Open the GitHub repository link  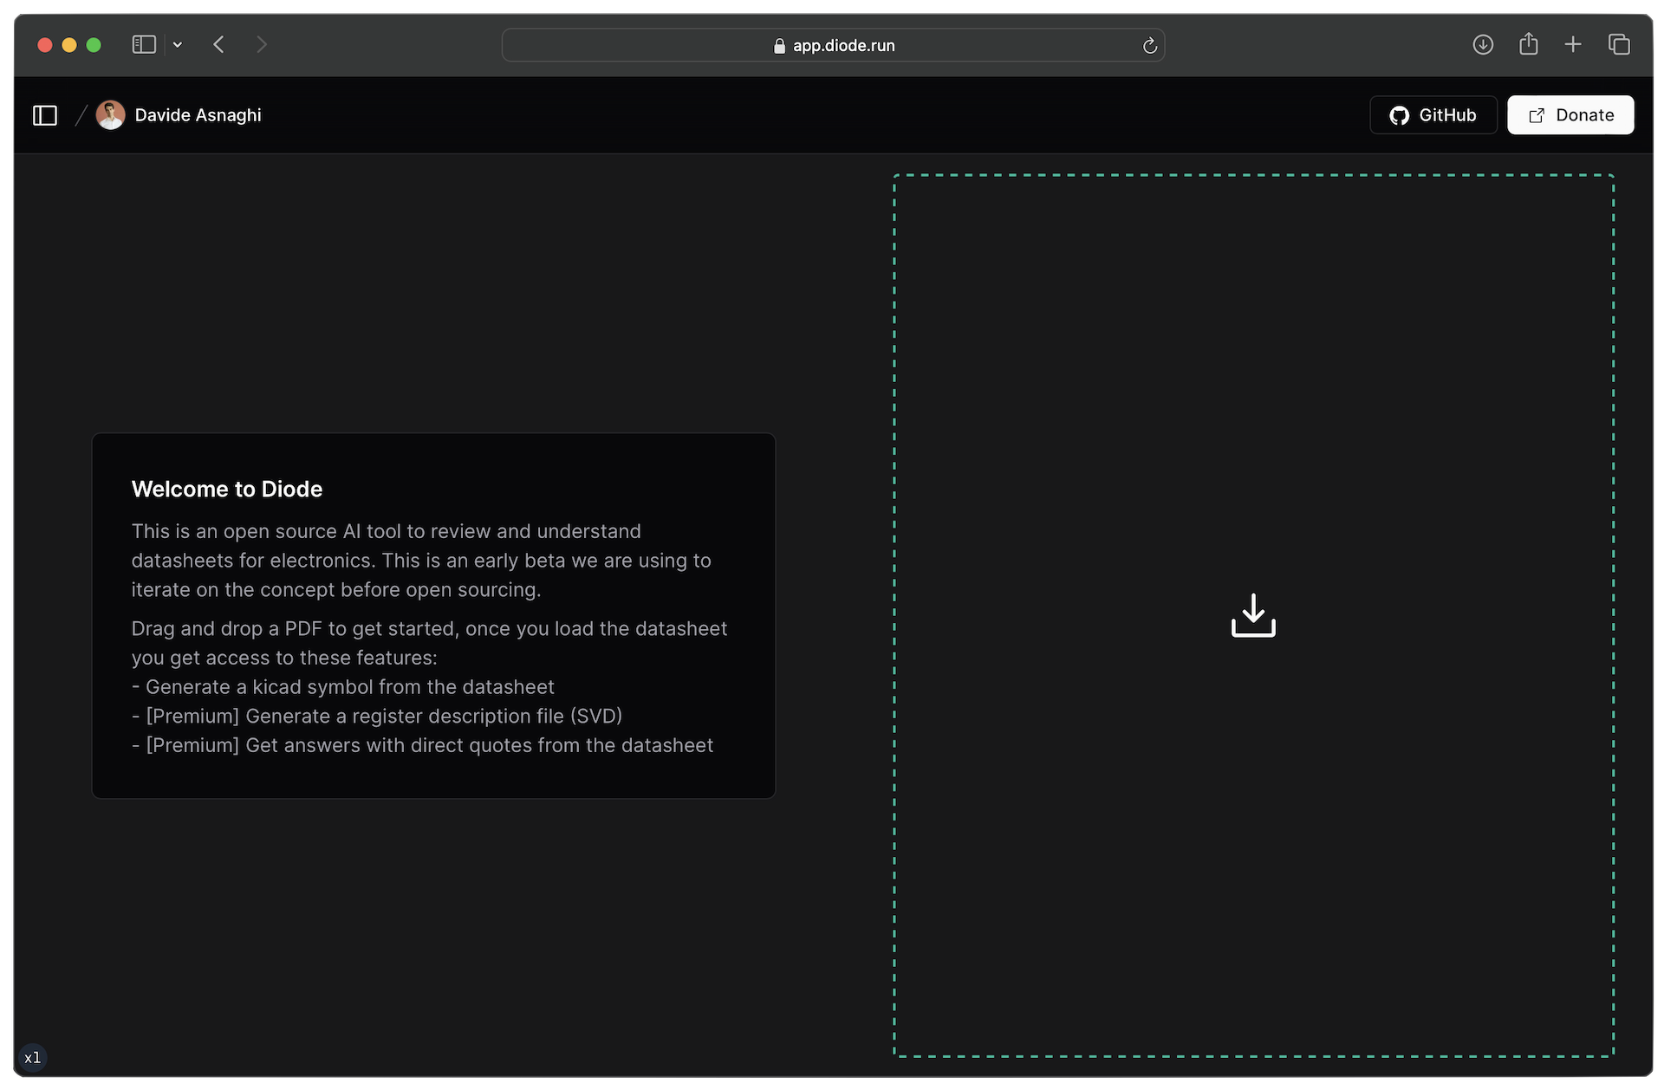pos(1433,115)
